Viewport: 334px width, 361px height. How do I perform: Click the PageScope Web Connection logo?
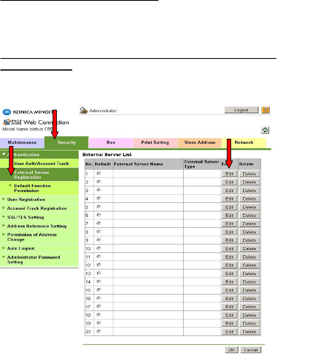click(x=35, y=122)
